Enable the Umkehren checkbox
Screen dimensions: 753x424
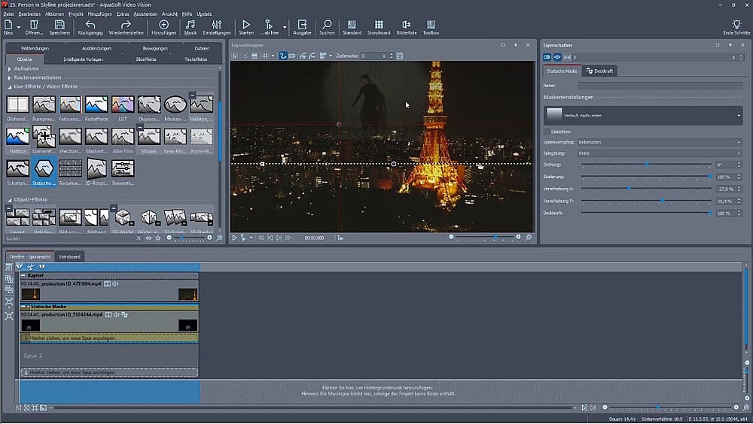coord(547,132)
